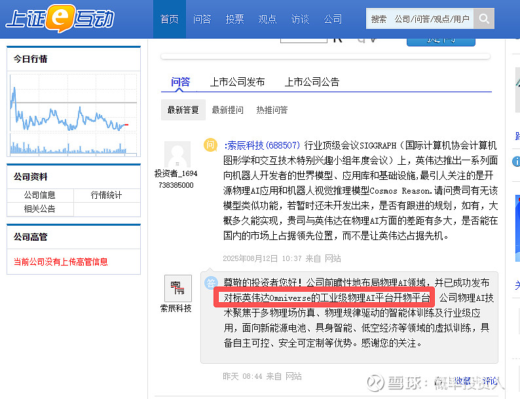Click the search magnifier button

pyautogui.click(x=484, y=18)
